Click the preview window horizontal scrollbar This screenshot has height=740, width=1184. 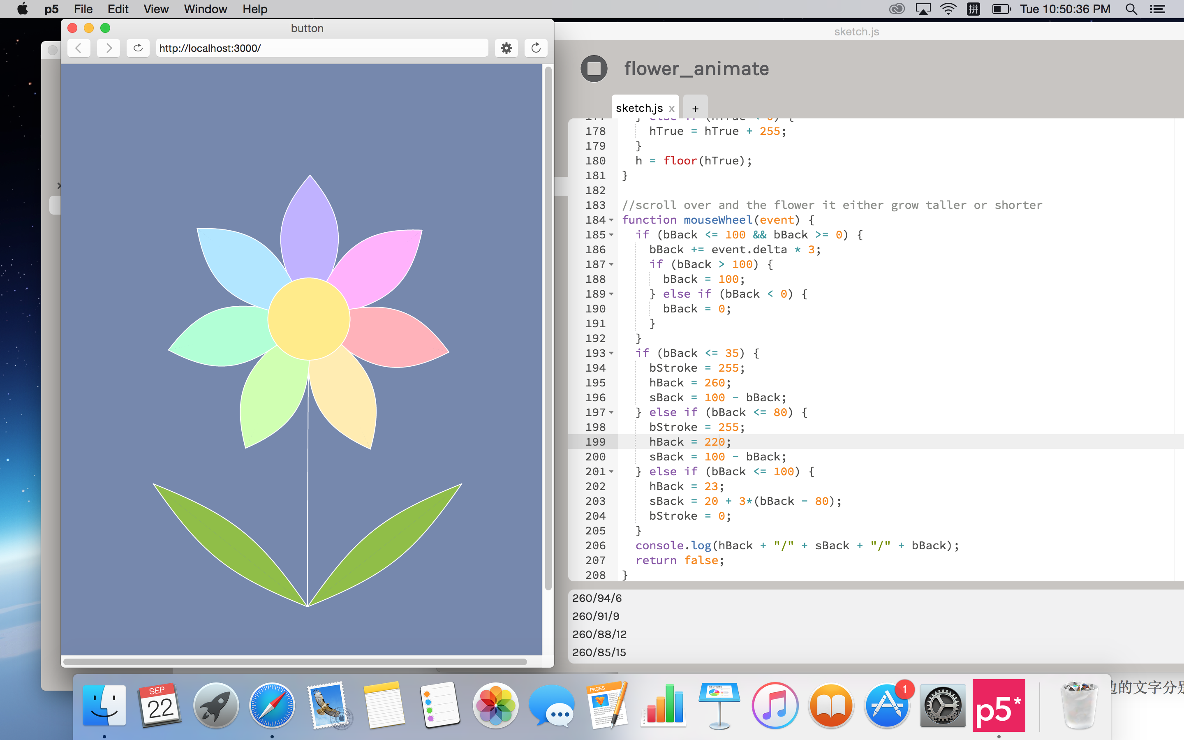pyautogui.click(x=295, y=662)
